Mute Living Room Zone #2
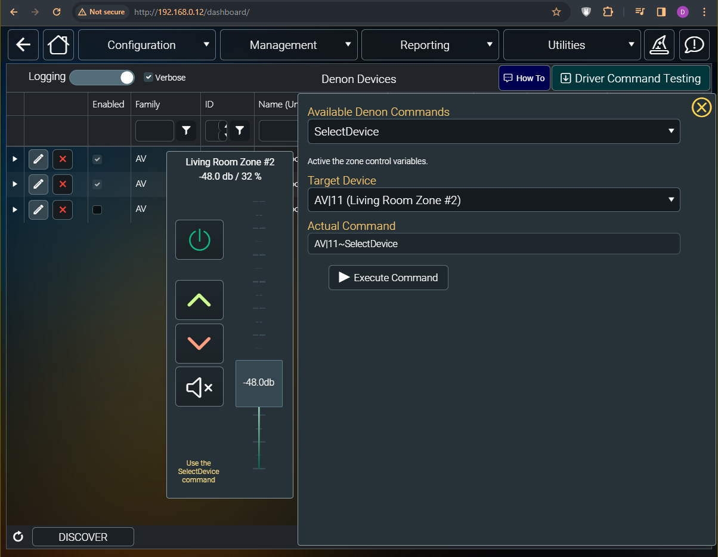718x557 pixels. [x=199, y=387]
